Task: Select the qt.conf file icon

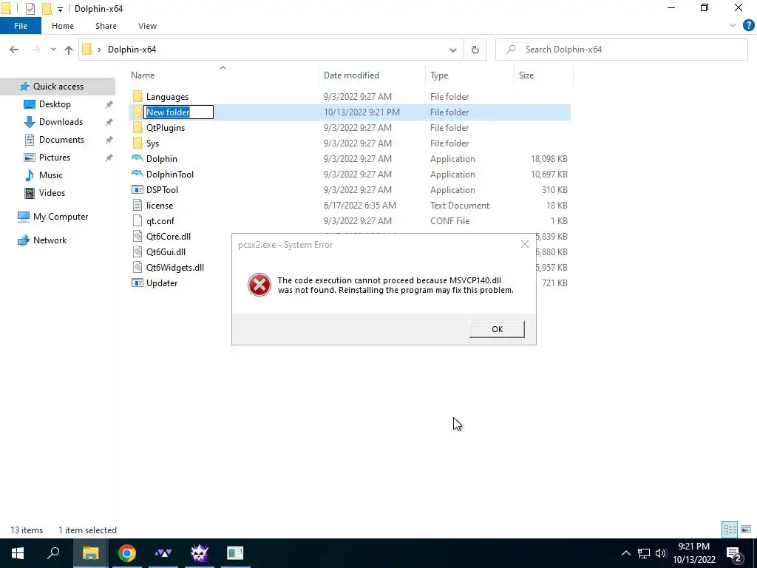Action: tap(138, 220)
